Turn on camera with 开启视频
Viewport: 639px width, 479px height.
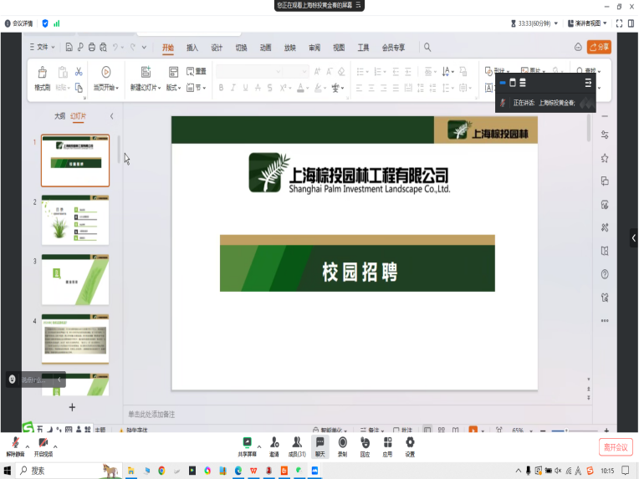click(x=43, y=445)
